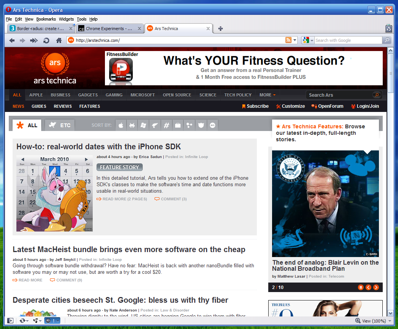Screen dimensions: 398x329
Task: Open COMMENT (9) on MacHeist article
Action: (x=66, y=280)
